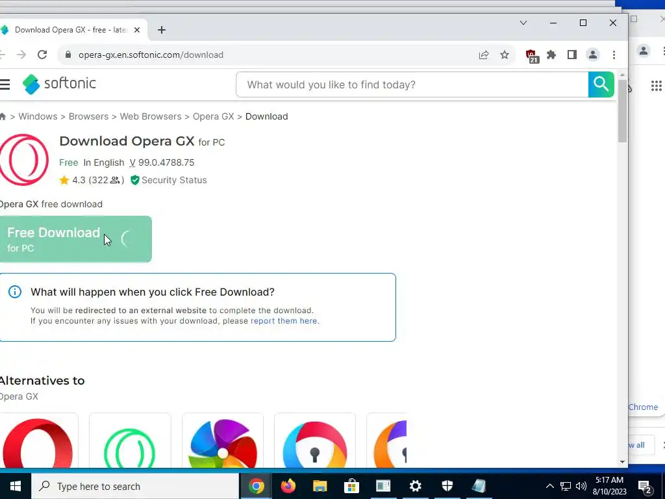Open the Windows Start menu
This screenshot has width=665, height=499.
(16, 486)
